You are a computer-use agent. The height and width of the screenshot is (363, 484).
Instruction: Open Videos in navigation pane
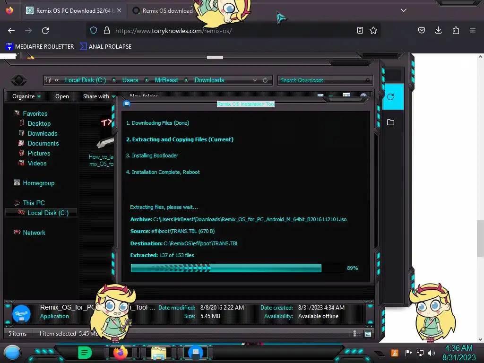pos(37,163)
